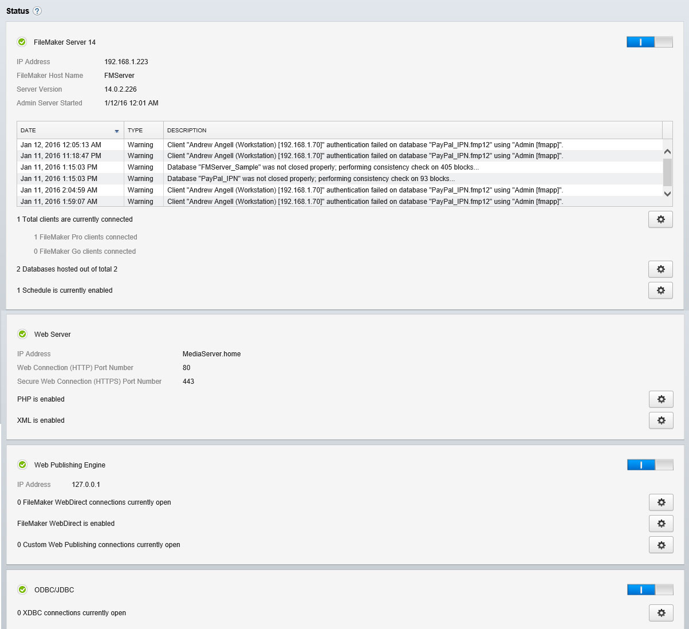Toggle the ODBC/JDBC on/off switch

click(650, 589)
